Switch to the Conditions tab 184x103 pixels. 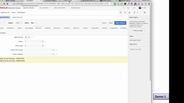(67, 28)
